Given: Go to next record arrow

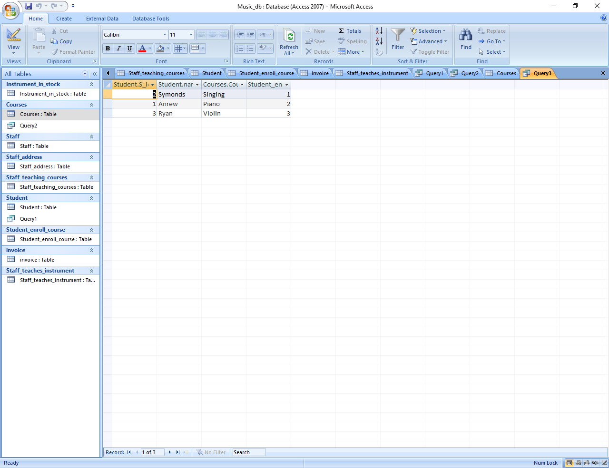Looking at the screenshot, I should pos(170,452).
